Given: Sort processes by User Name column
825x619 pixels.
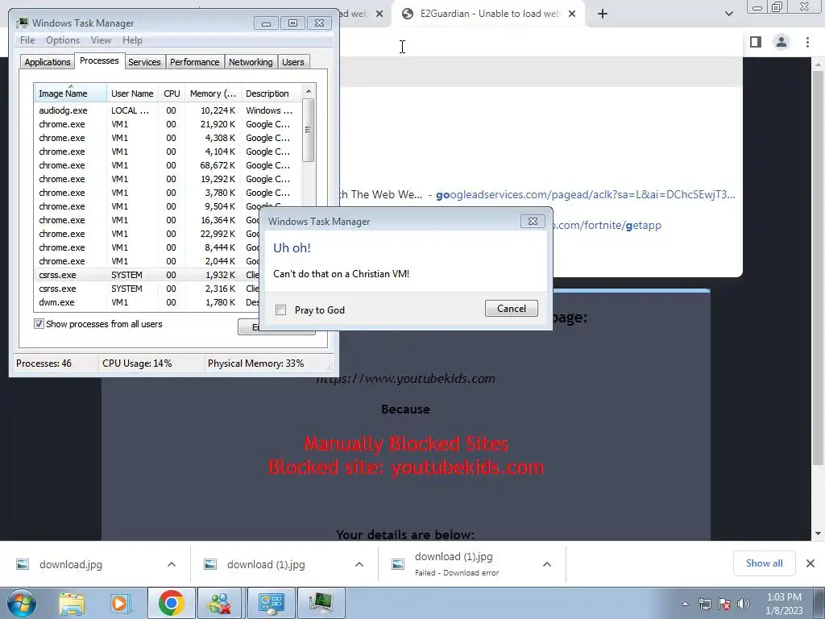Looking at the screenshot, I should pyautogui.click(x=133, y=93).
